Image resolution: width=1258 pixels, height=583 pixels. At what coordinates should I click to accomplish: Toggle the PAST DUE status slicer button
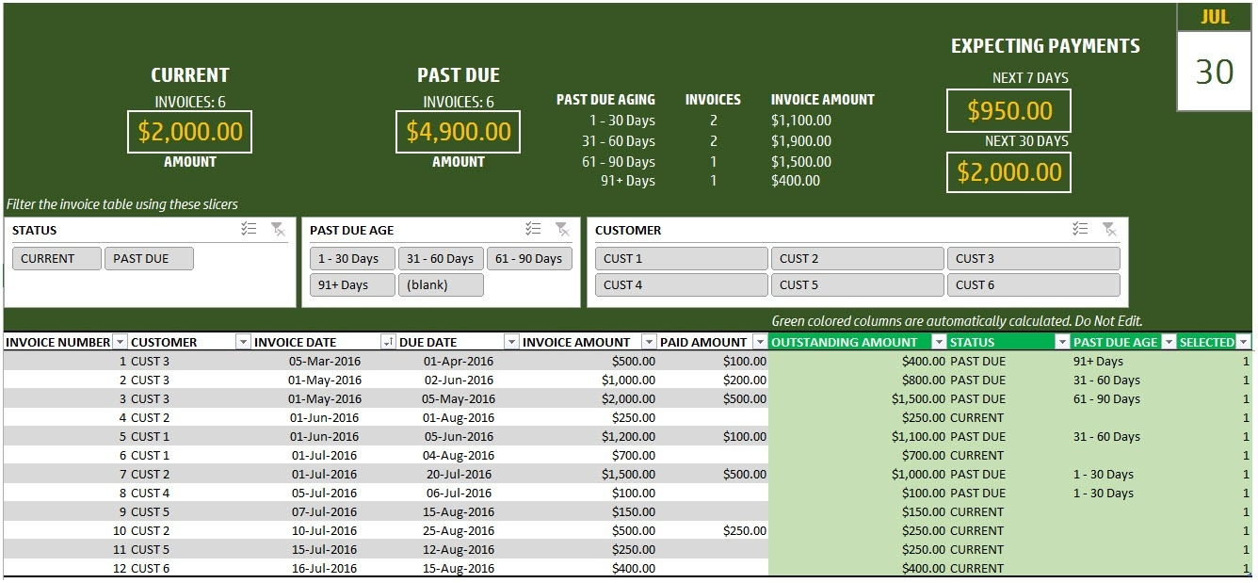coord(149,259)
